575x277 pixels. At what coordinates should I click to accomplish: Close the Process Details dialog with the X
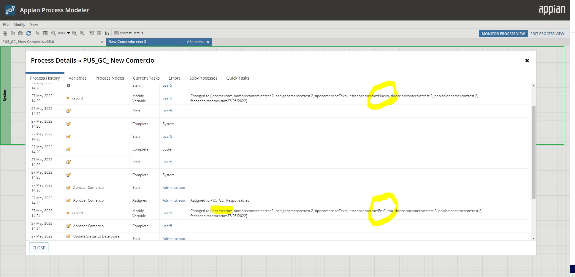coord(527,61)
